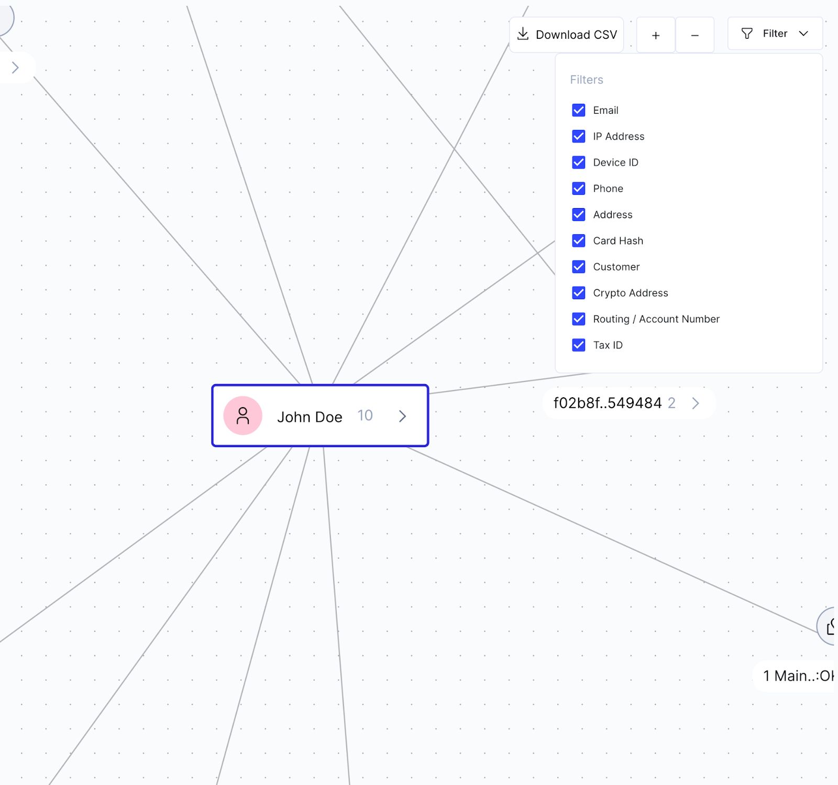The width and height of the screenshot is (838, 785).
Task: Zoom out with the minus button
Action: 695,35
